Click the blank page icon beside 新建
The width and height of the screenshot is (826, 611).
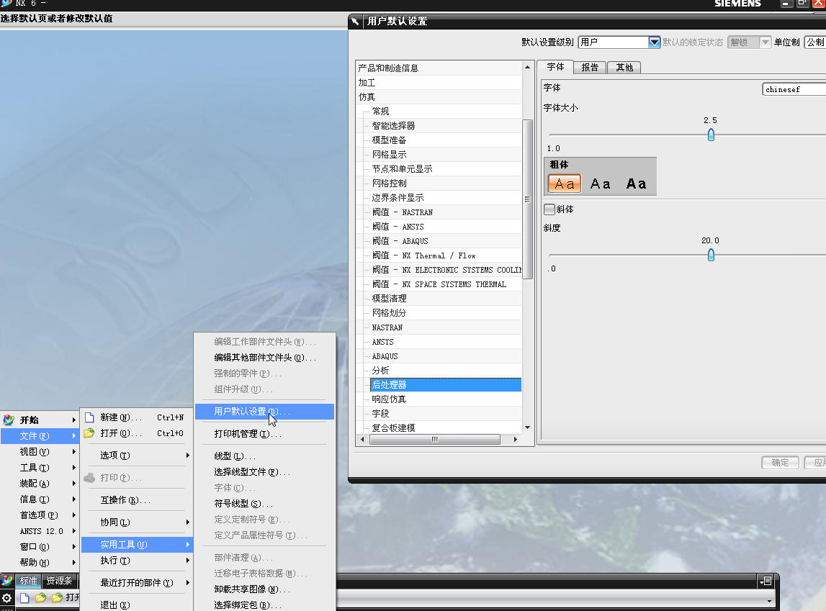click(89, 417)
